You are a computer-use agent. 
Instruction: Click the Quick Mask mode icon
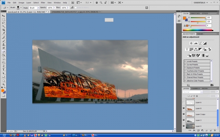(x=3, y=96)
